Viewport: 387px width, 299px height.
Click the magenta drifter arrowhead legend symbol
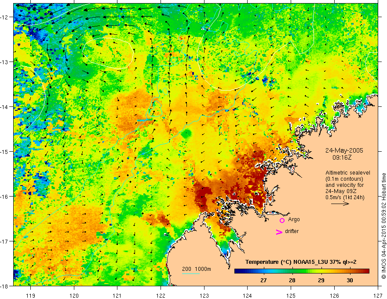coord(279,232)
